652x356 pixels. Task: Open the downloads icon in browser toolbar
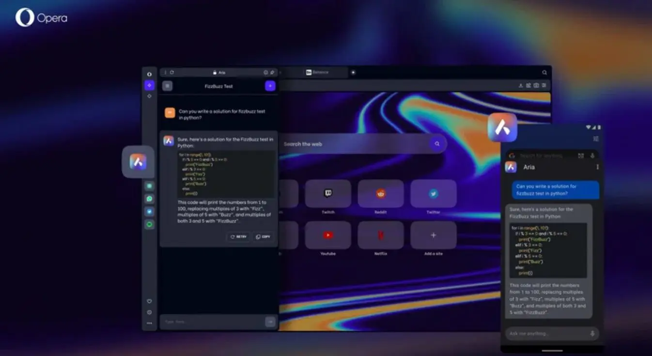coord(521,85)
